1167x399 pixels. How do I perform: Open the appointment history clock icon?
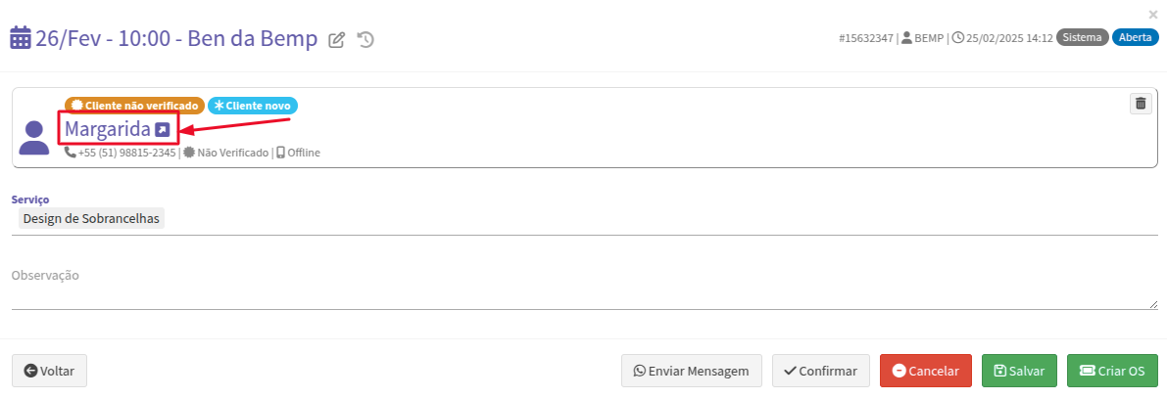click(365, 40)
